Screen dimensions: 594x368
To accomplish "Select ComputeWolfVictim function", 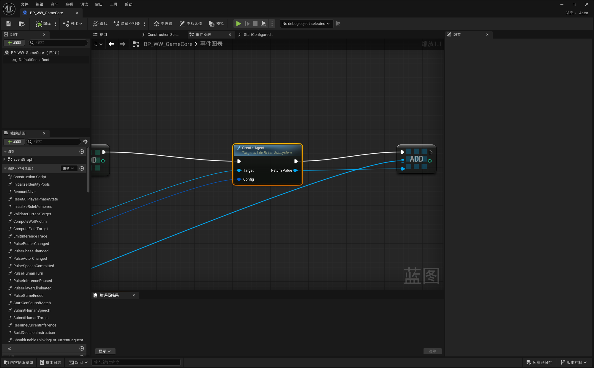I will click(x=30, y=222).
